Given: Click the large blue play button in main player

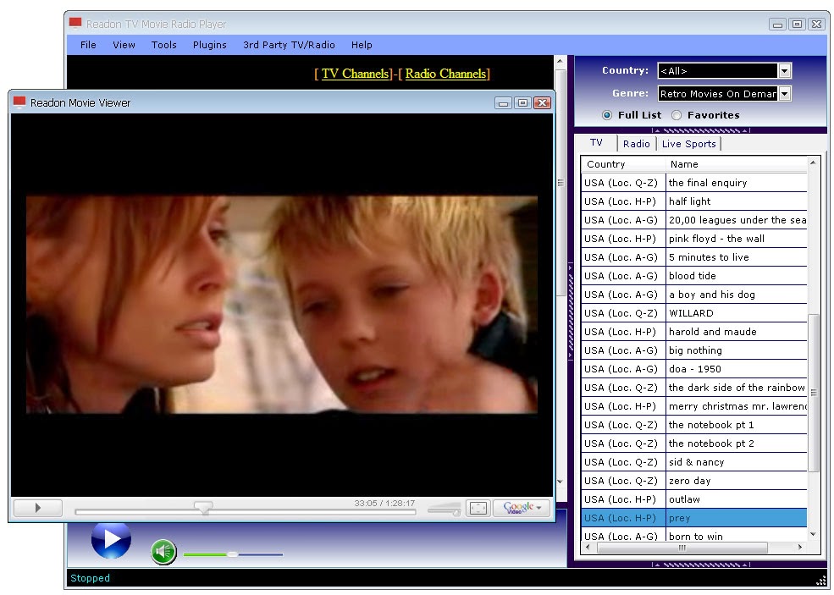Looking at the screenshot, I should [111, 540].
